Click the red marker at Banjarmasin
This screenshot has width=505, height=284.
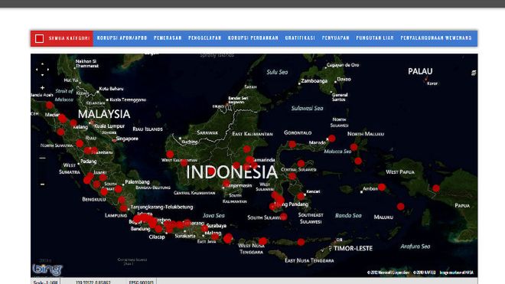[226, 184]
